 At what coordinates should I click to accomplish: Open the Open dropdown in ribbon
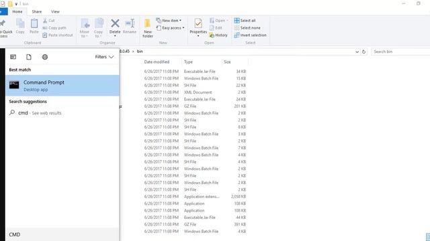(219, 21)
